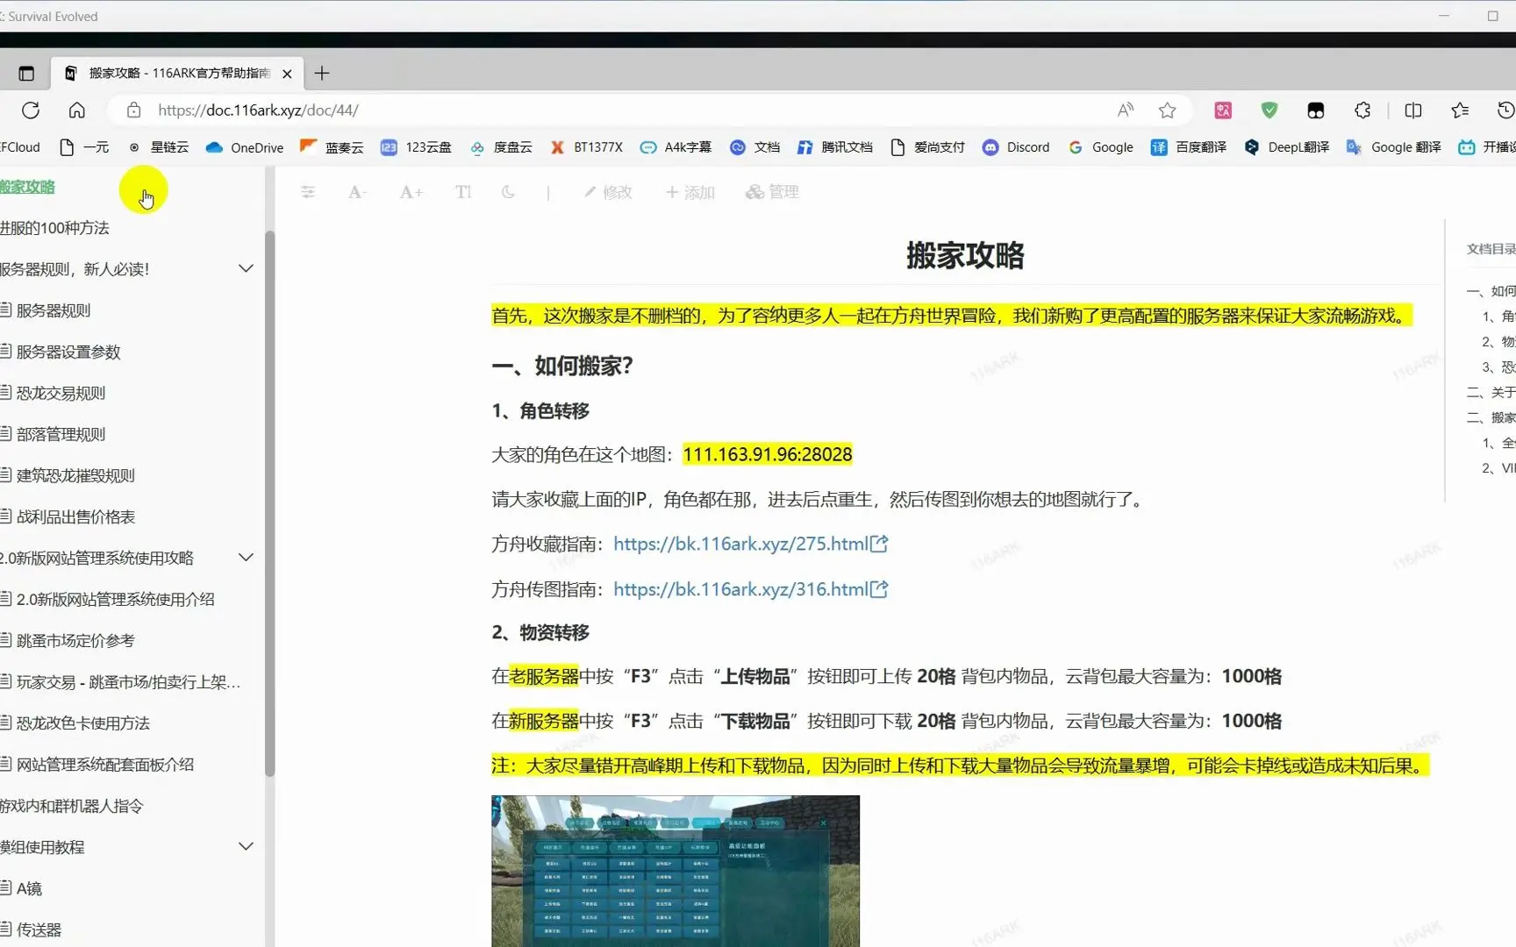Image resolution: width=1516 pixels, height=947 pixels.
Task: Select the Tl title style icon
Action: (x=463, y=192)
